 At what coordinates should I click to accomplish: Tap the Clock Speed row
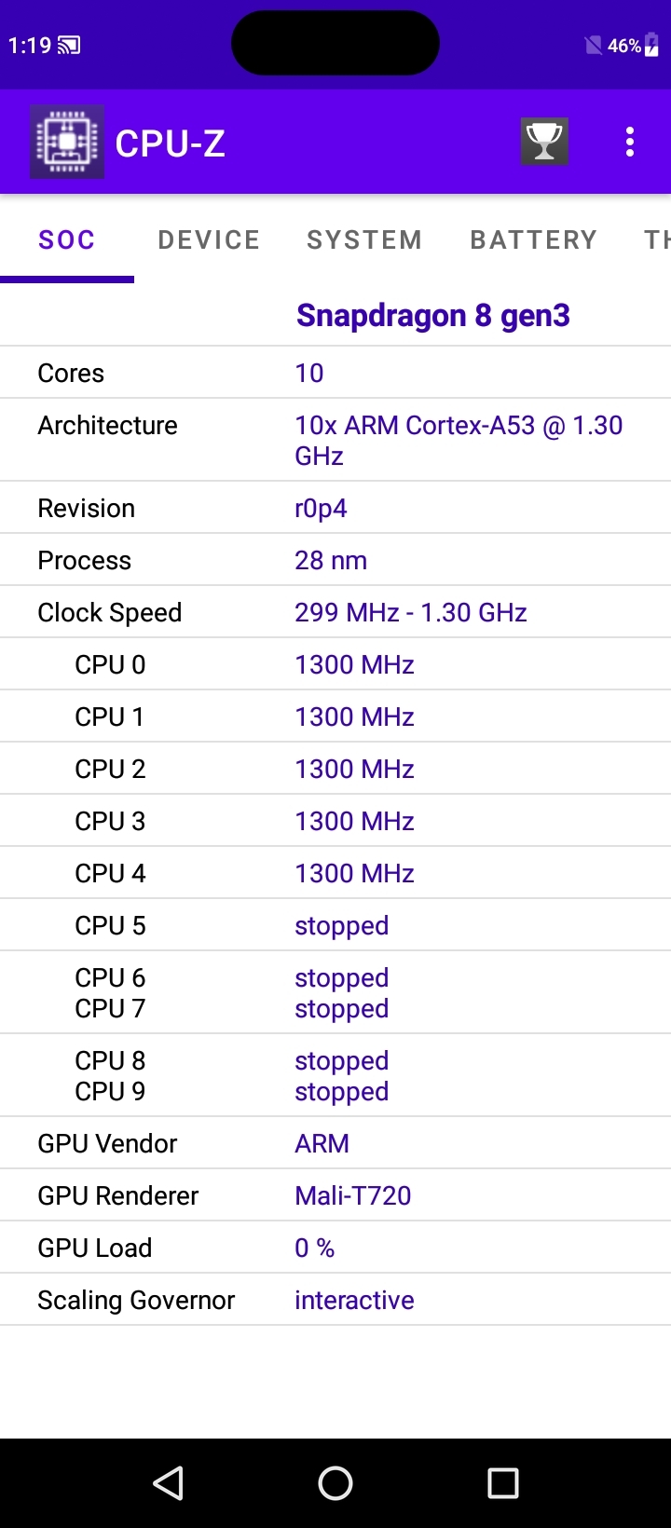(335, 612)
